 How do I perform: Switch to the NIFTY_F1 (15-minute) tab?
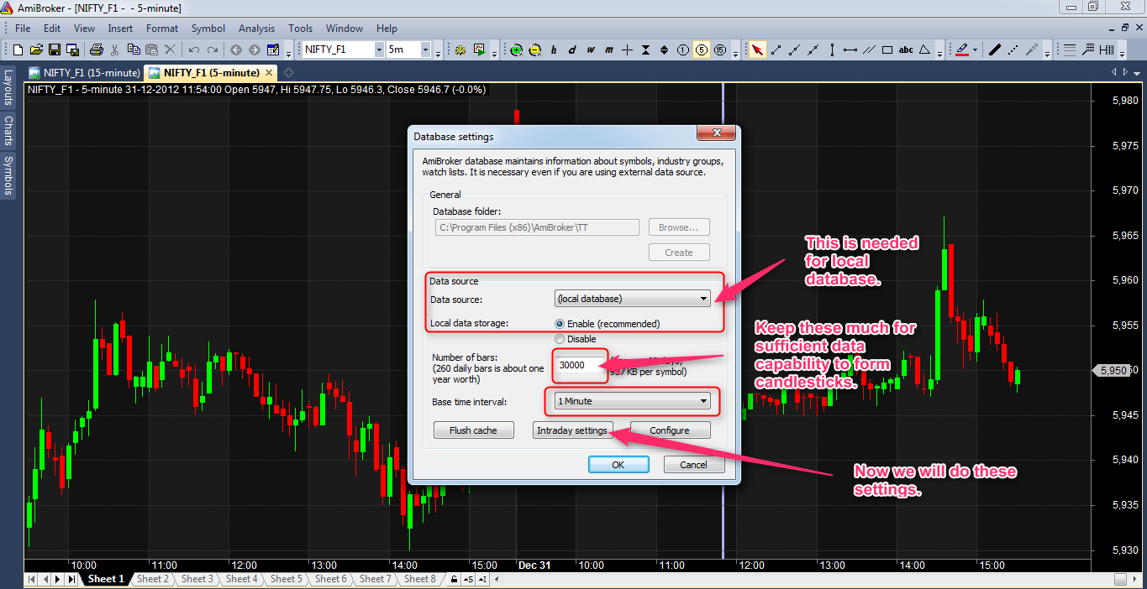click(84, 73)
